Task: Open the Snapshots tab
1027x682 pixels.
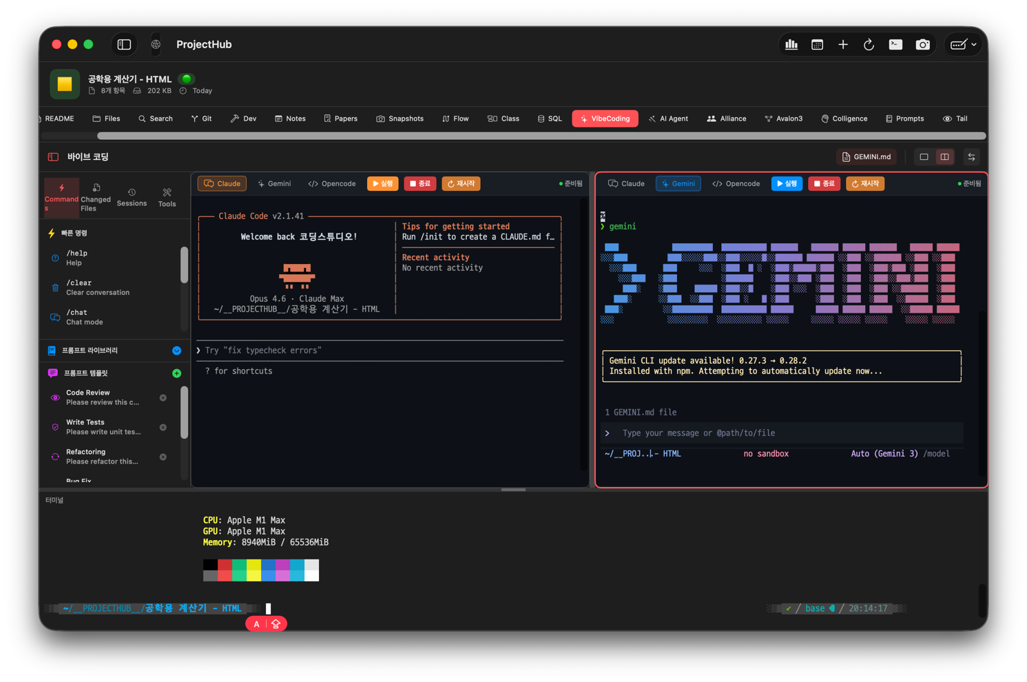Action: pos(400,118)
